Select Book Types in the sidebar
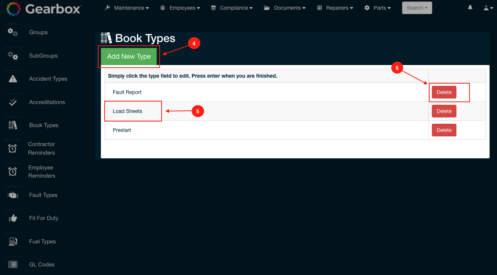This screenshot has width=497, height=275. [44, 125]
